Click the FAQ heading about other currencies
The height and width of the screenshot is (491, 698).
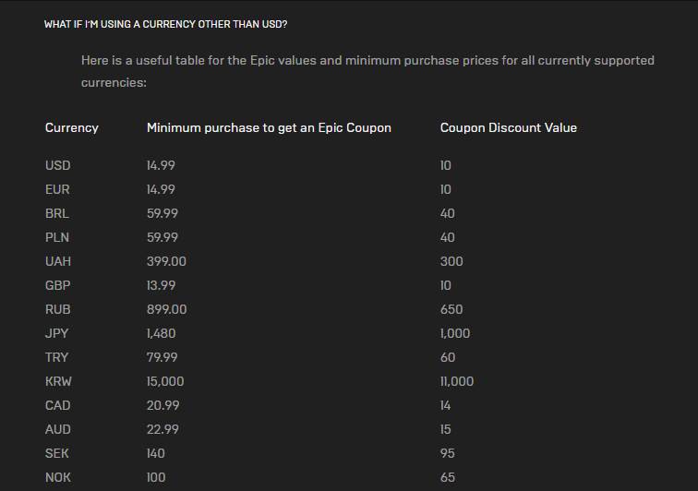165,24
